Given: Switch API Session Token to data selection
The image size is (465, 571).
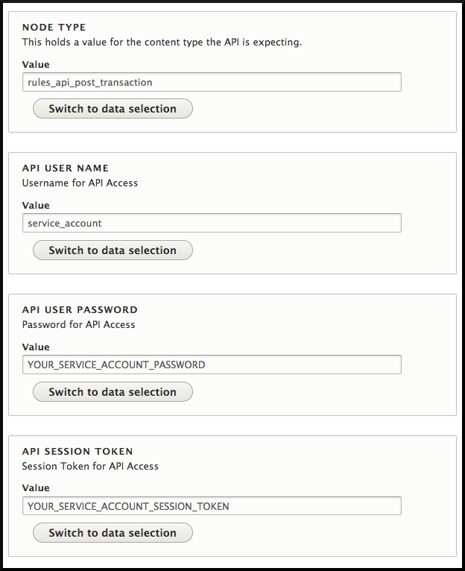Looking at the screenshot, I should pyautogui.click(x=113, y=533).
